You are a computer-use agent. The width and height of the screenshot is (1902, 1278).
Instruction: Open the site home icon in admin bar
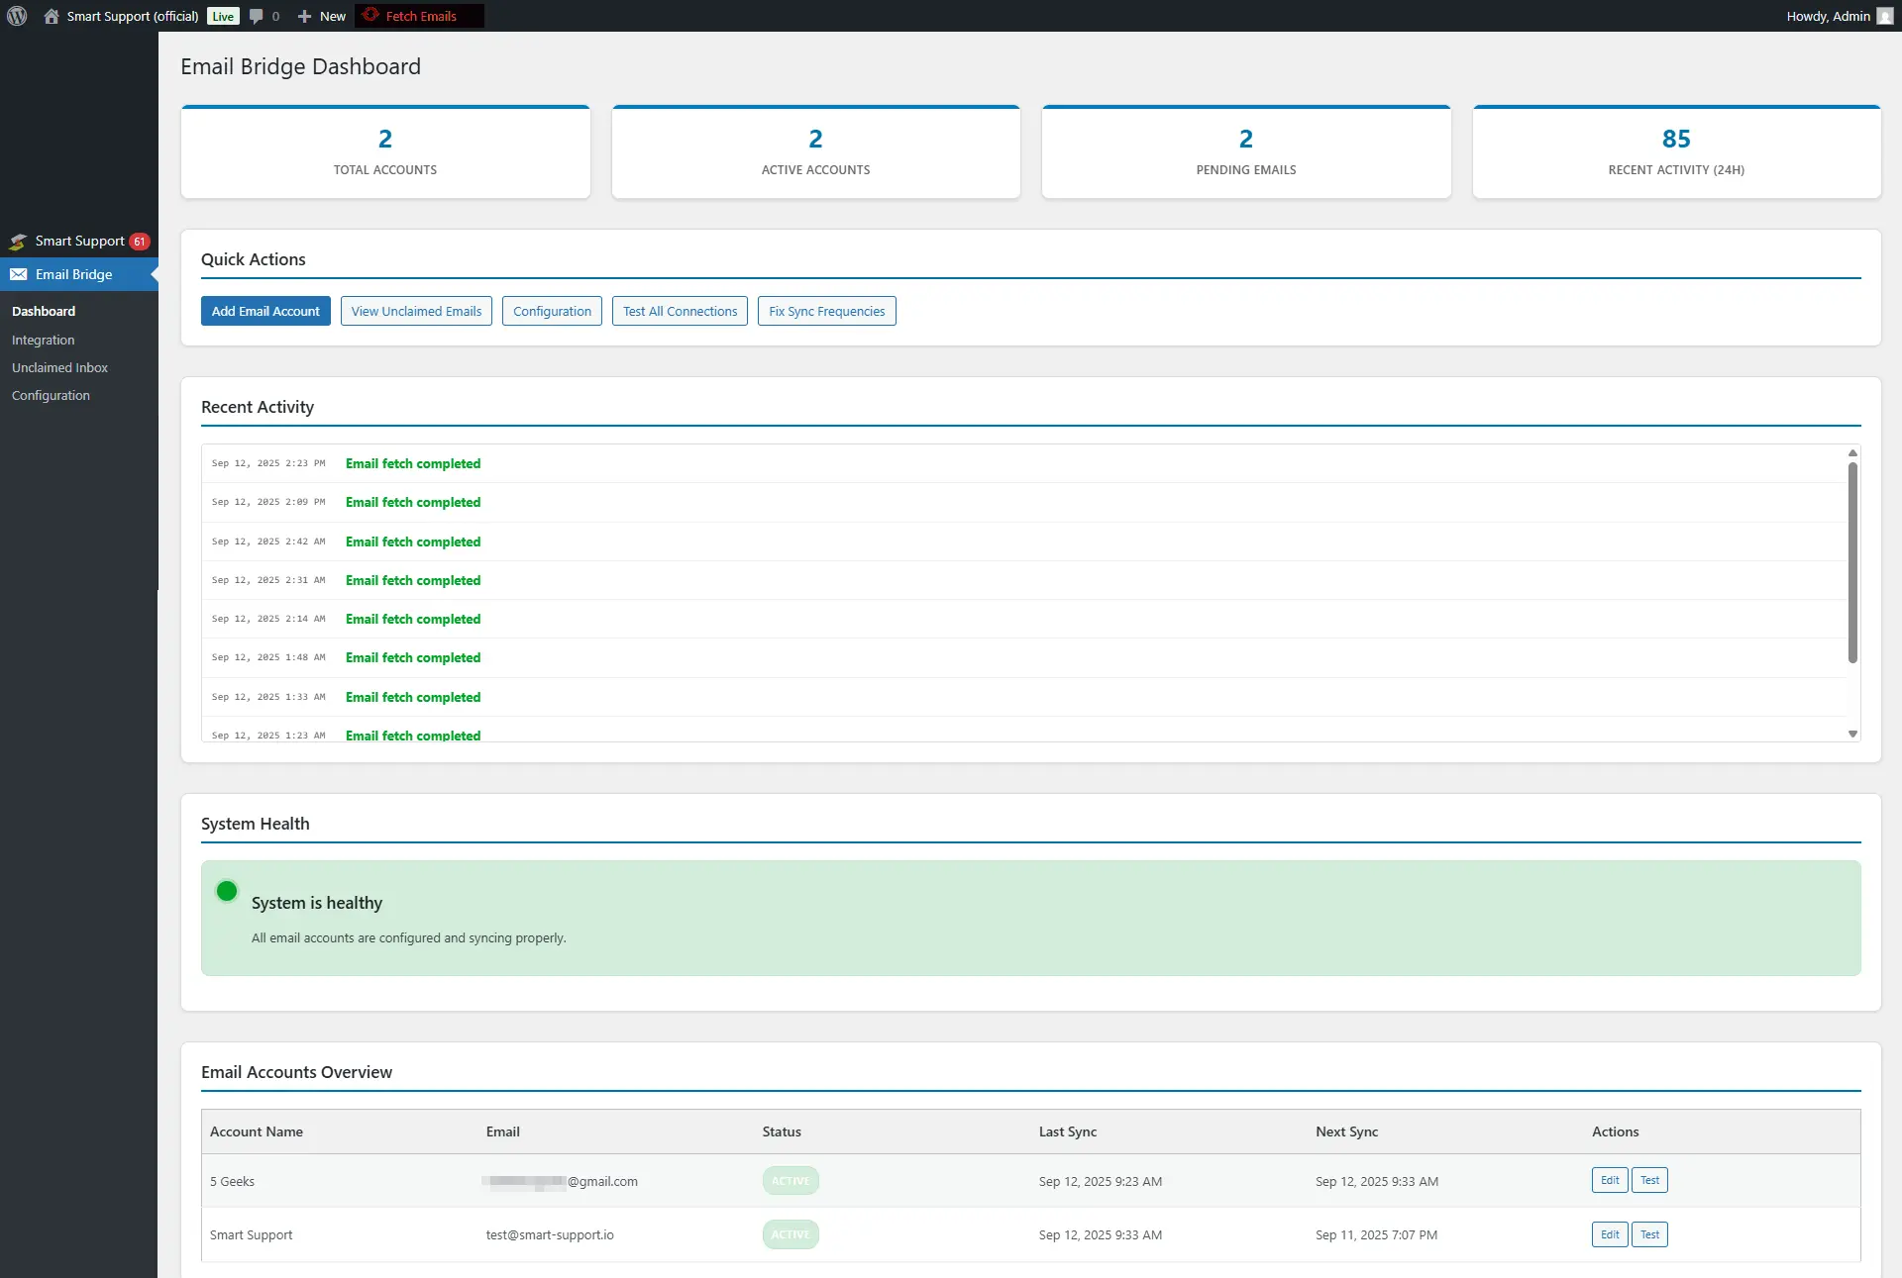click(x=52, y=16)
